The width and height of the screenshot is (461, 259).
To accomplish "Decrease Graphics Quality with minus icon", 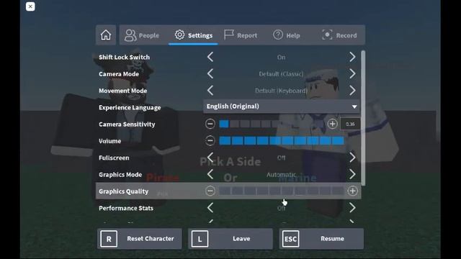I will pyautogui.click(x=210, y=191).
